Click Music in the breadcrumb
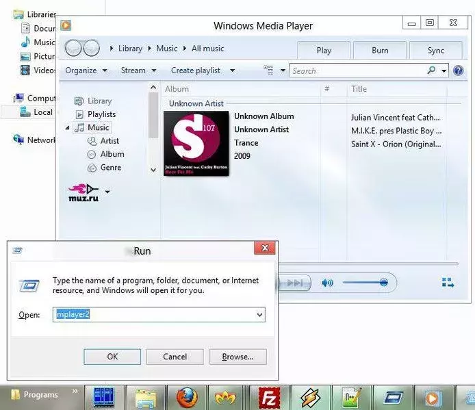Viewport: 475px width, 410px height. 166,49
